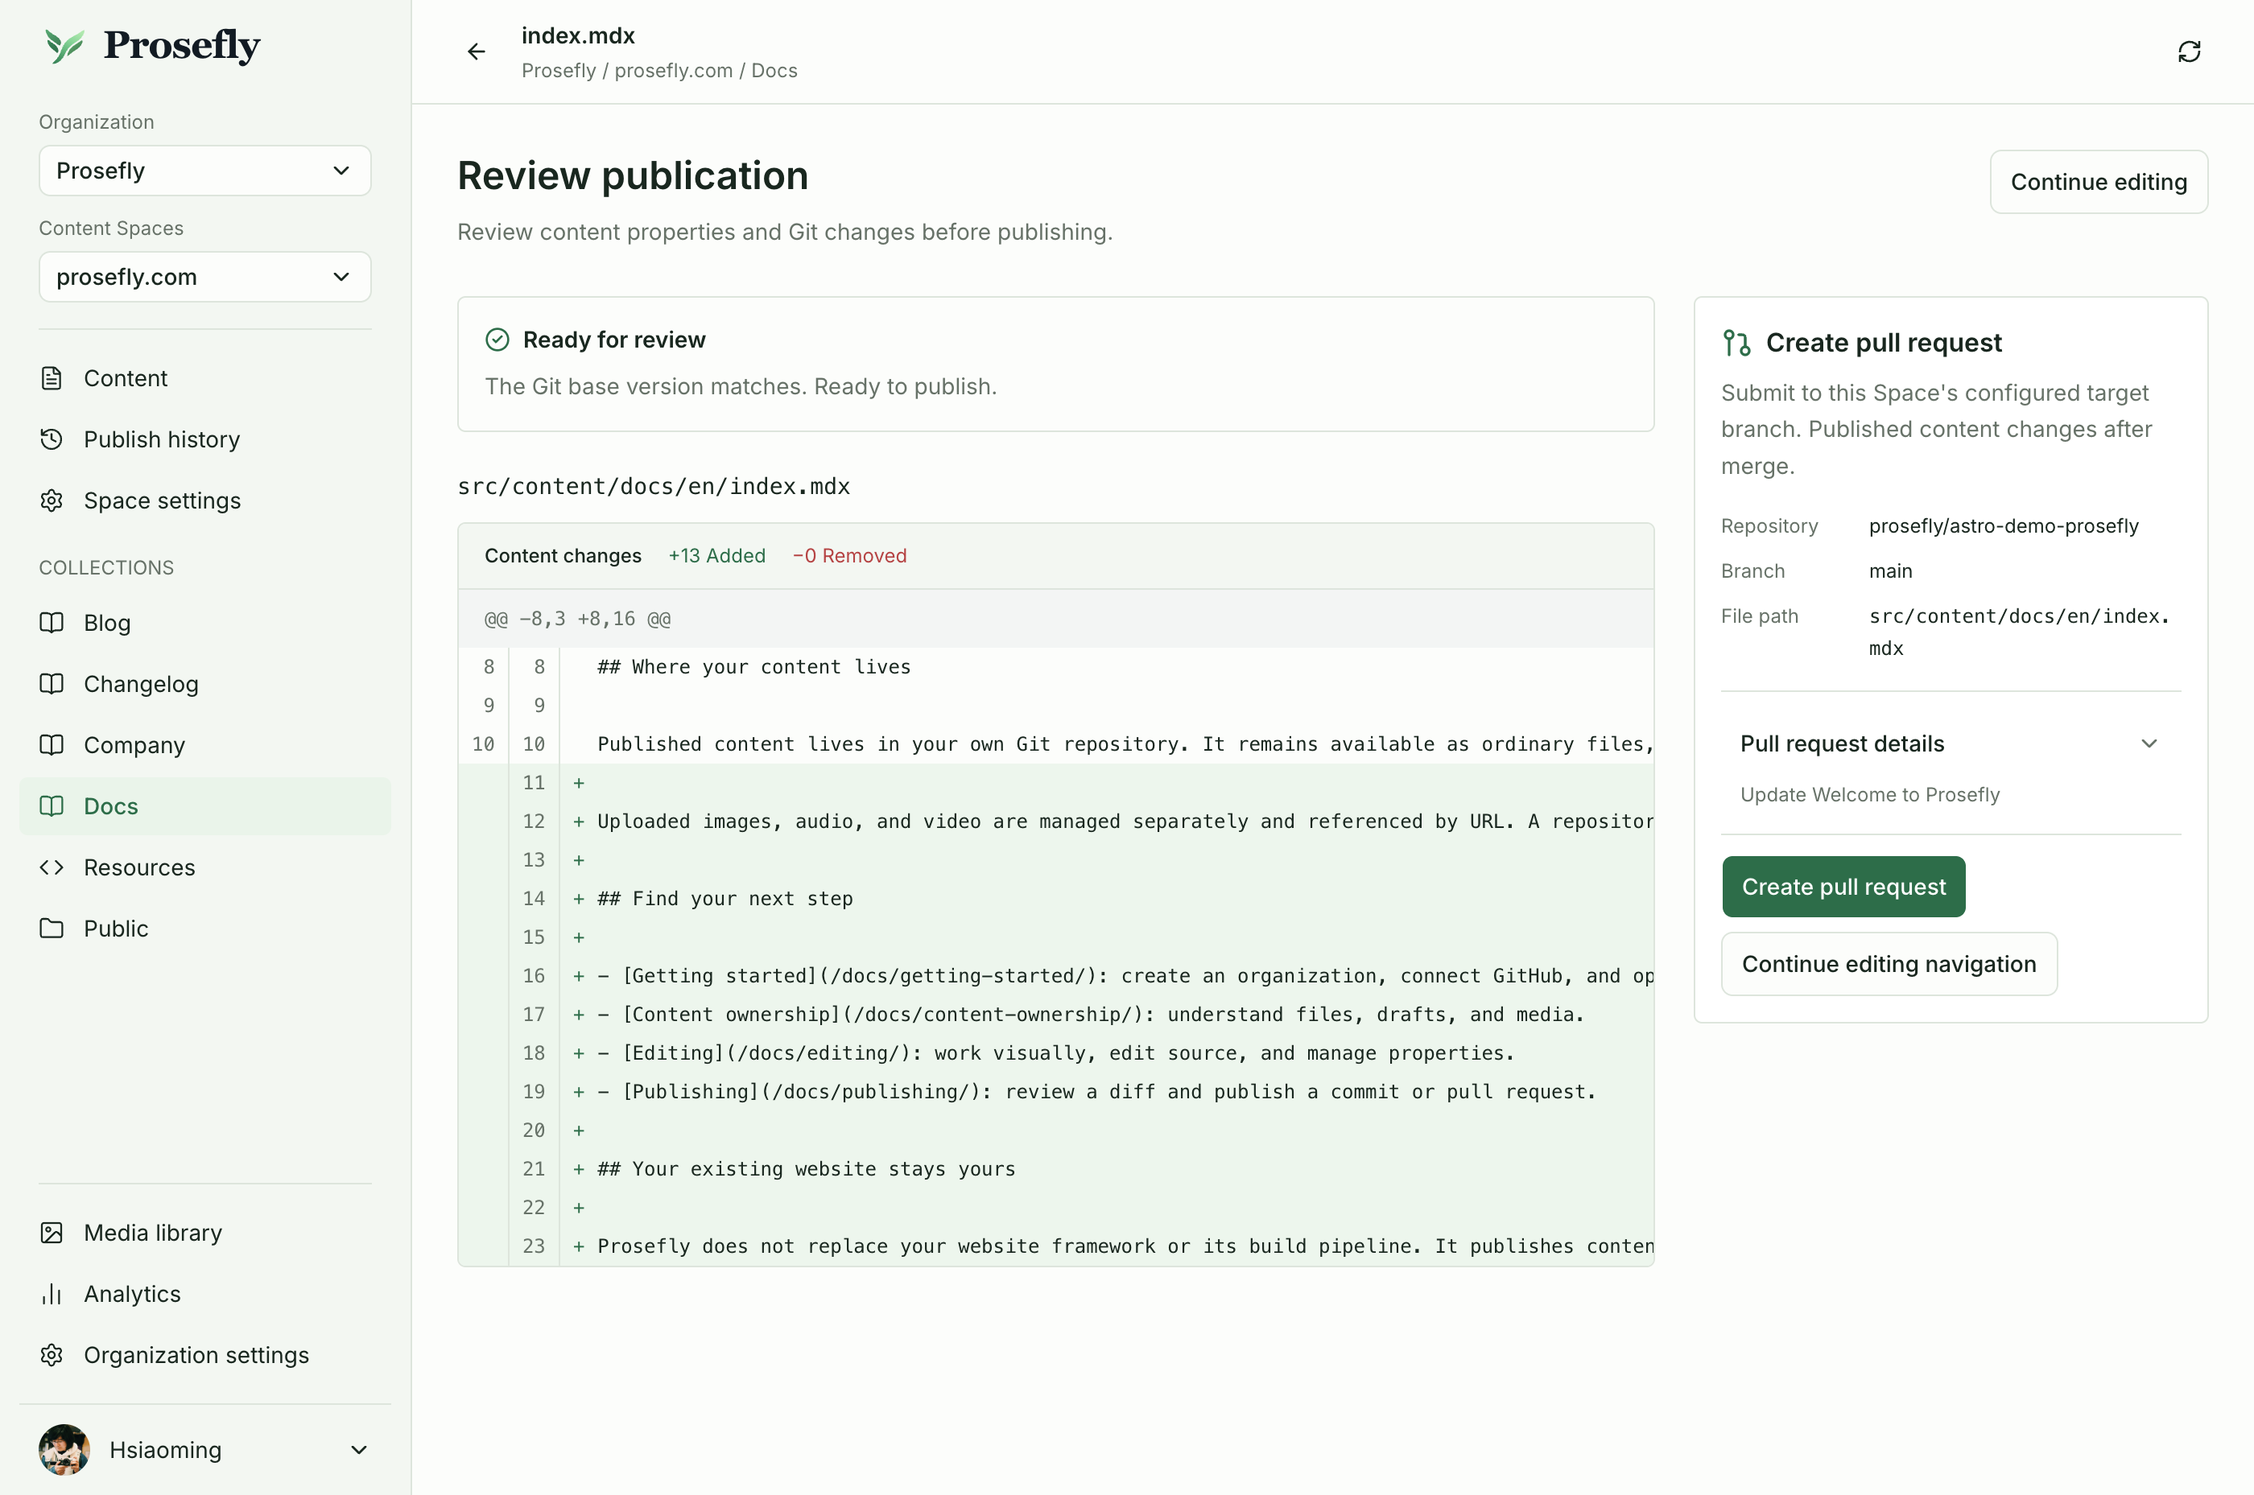Screen dimensions: 2254x1495
Task: Click diff line '## Find your next step'
Action: pos(725,898)
